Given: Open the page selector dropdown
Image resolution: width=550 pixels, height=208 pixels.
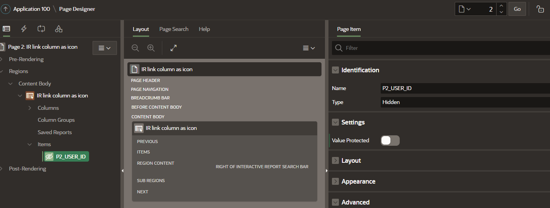Looking at the screenshot, I should pyautogui.click(x=465, y=9).
